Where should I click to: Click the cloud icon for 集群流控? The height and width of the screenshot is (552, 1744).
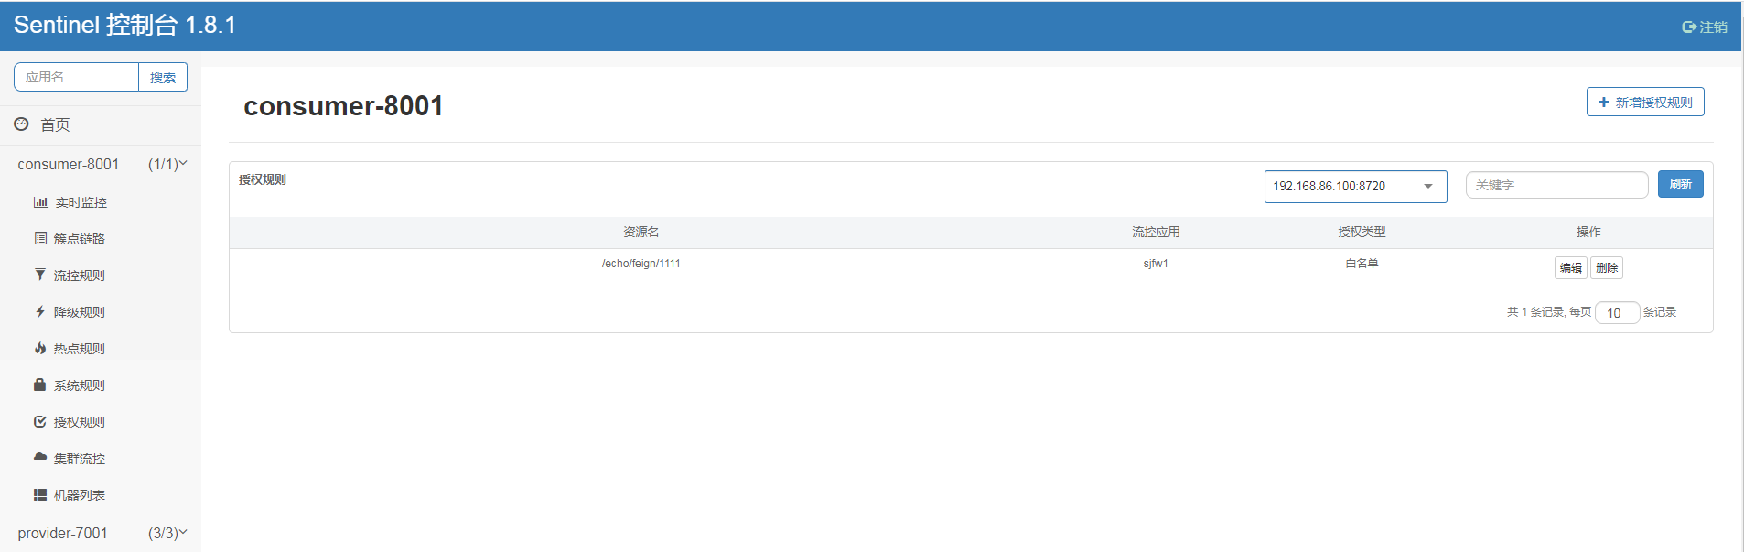[x=40, y=457]
